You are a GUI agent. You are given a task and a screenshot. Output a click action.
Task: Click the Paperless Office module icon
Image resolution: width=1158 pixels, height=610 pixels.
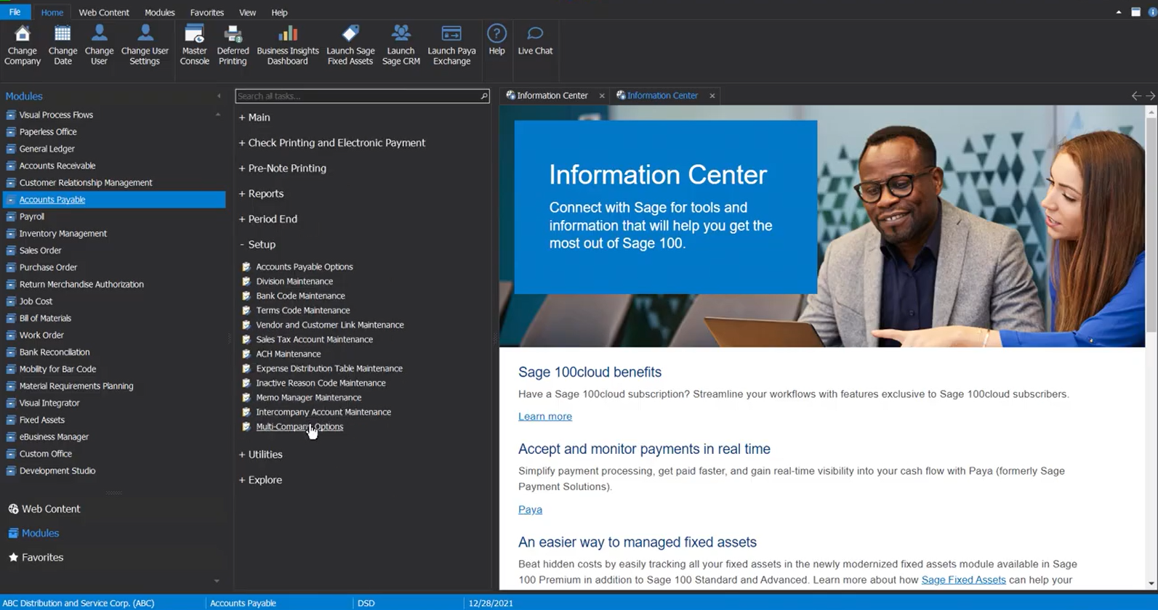(x=11, y=131)
